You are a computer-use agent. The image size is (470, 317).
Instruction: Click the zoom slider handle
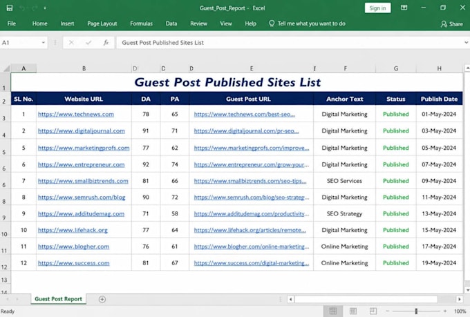click(416, 311)
